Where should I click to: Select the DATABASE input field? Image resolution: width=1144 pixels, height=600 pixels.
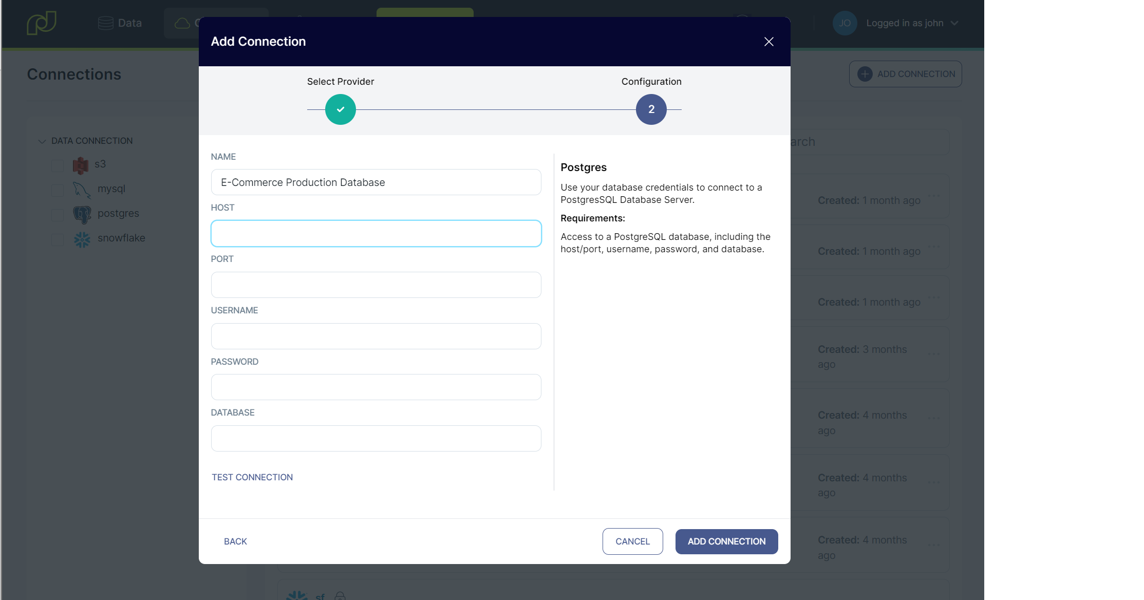(x=377, y=438)
